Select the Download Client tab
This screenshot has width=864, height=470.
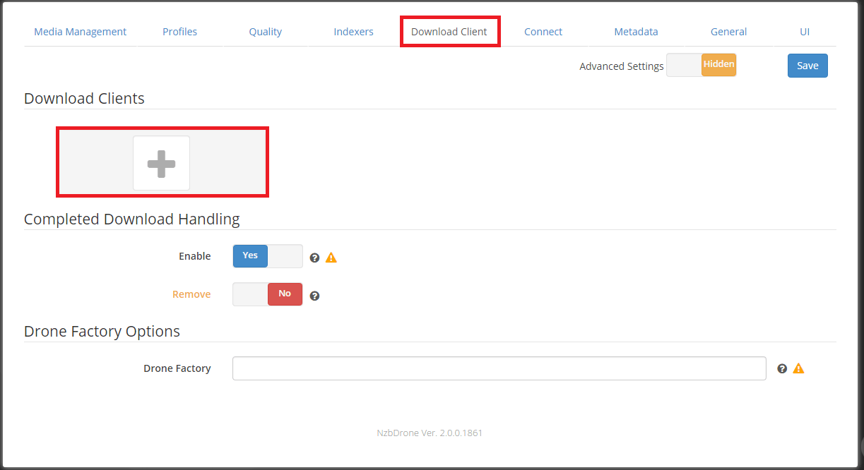tap(449, 32)
